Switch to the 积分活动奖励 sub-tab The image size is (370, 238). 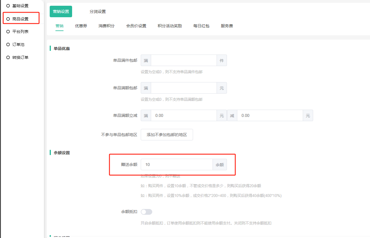pyautogui.click(x=170, y=26)
